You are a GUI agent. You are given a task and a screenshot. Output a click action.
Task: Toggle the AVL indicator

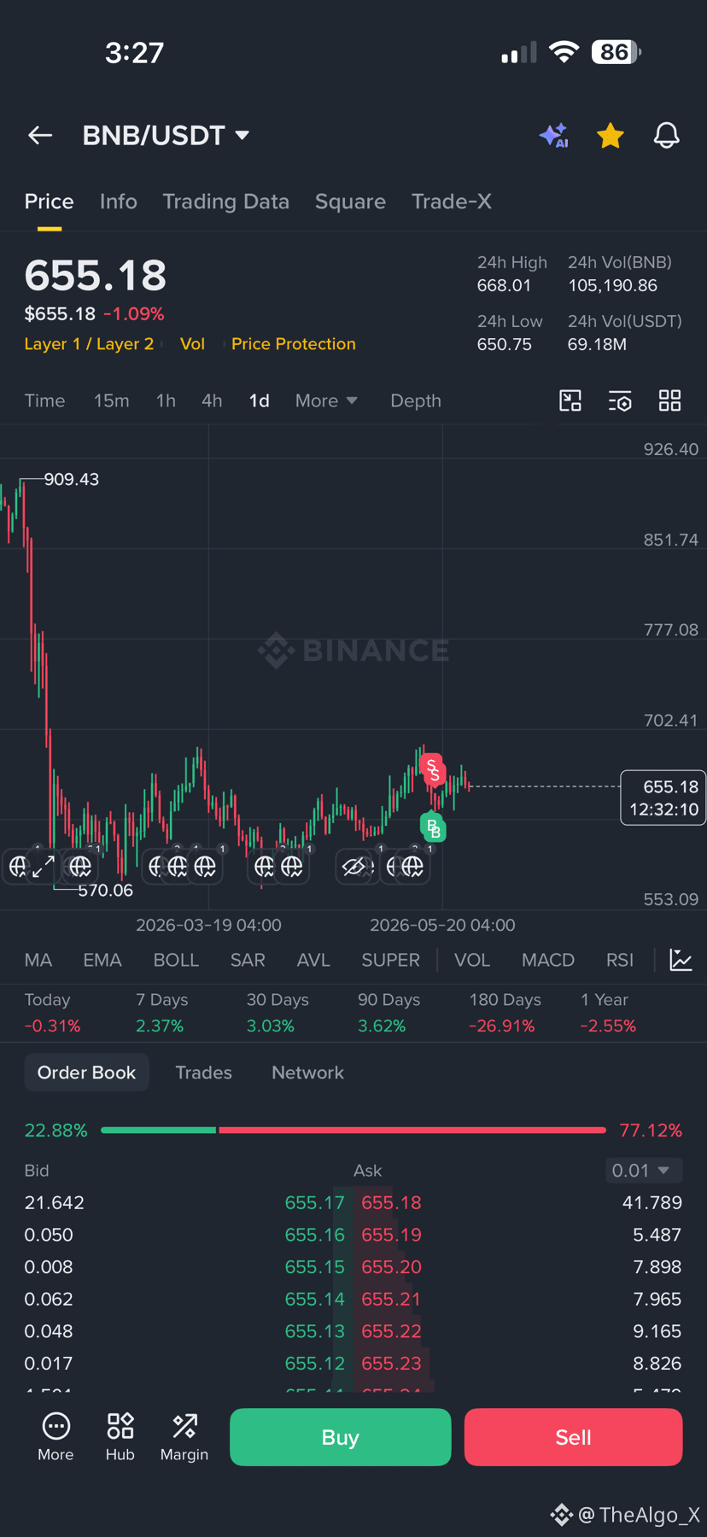pyautogui.click(x=313, y=960)
